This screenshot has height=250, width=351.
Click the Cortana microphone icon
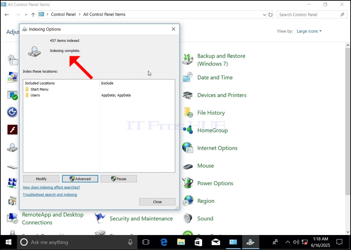tap(130, 242)
